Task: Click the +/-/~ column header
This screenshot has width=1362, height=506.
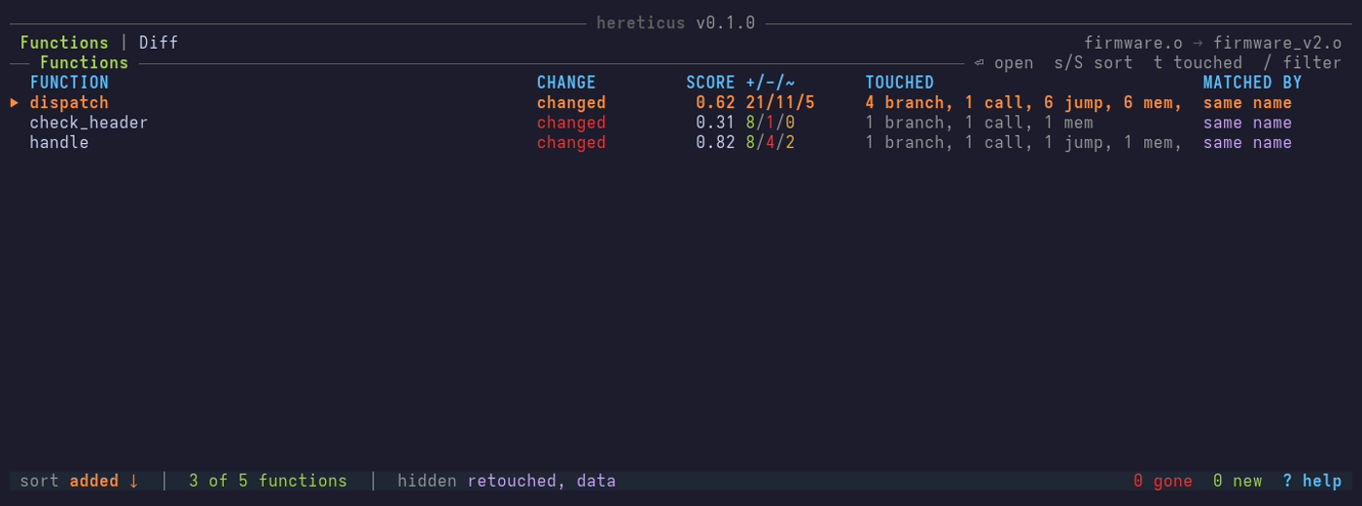Action: (x=771, y=83)
